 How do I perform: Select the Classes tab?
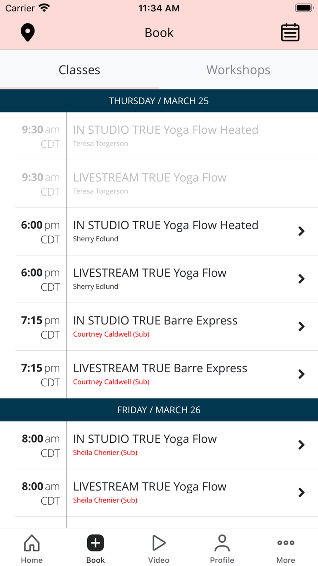[x=79, y=70]
